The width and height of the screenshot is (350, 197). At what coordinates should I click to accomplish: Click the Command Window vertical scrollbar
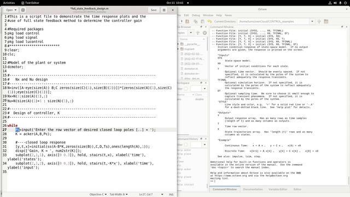tap(348, 180)
